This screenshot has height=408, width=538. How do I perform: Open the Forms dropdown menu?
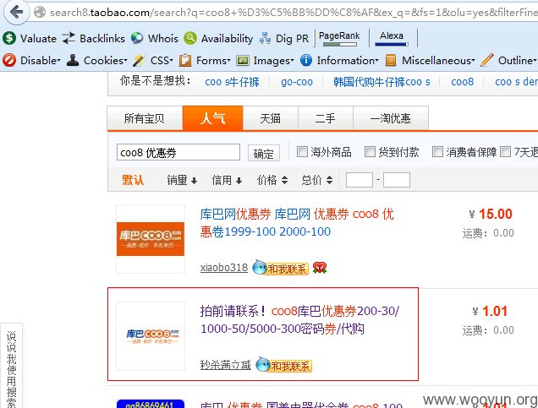[213, 60]
